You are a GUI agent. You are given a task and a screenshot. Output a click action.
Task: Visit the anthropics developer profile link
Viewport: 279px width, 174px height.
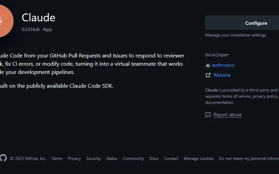pos(223,65)
